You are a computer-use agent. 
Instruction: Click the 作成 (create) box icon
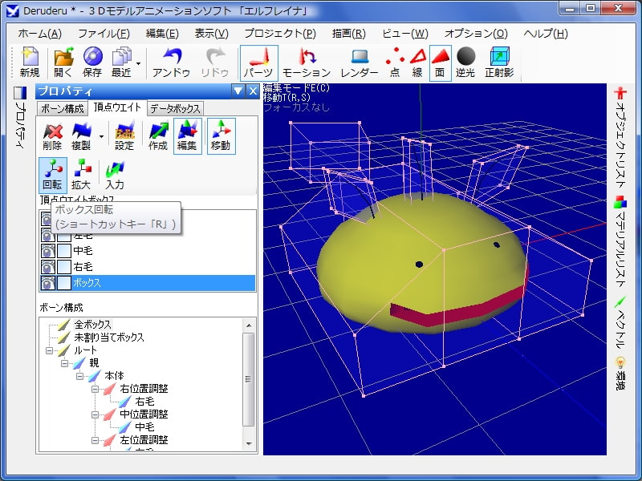(x=157, y=135)
